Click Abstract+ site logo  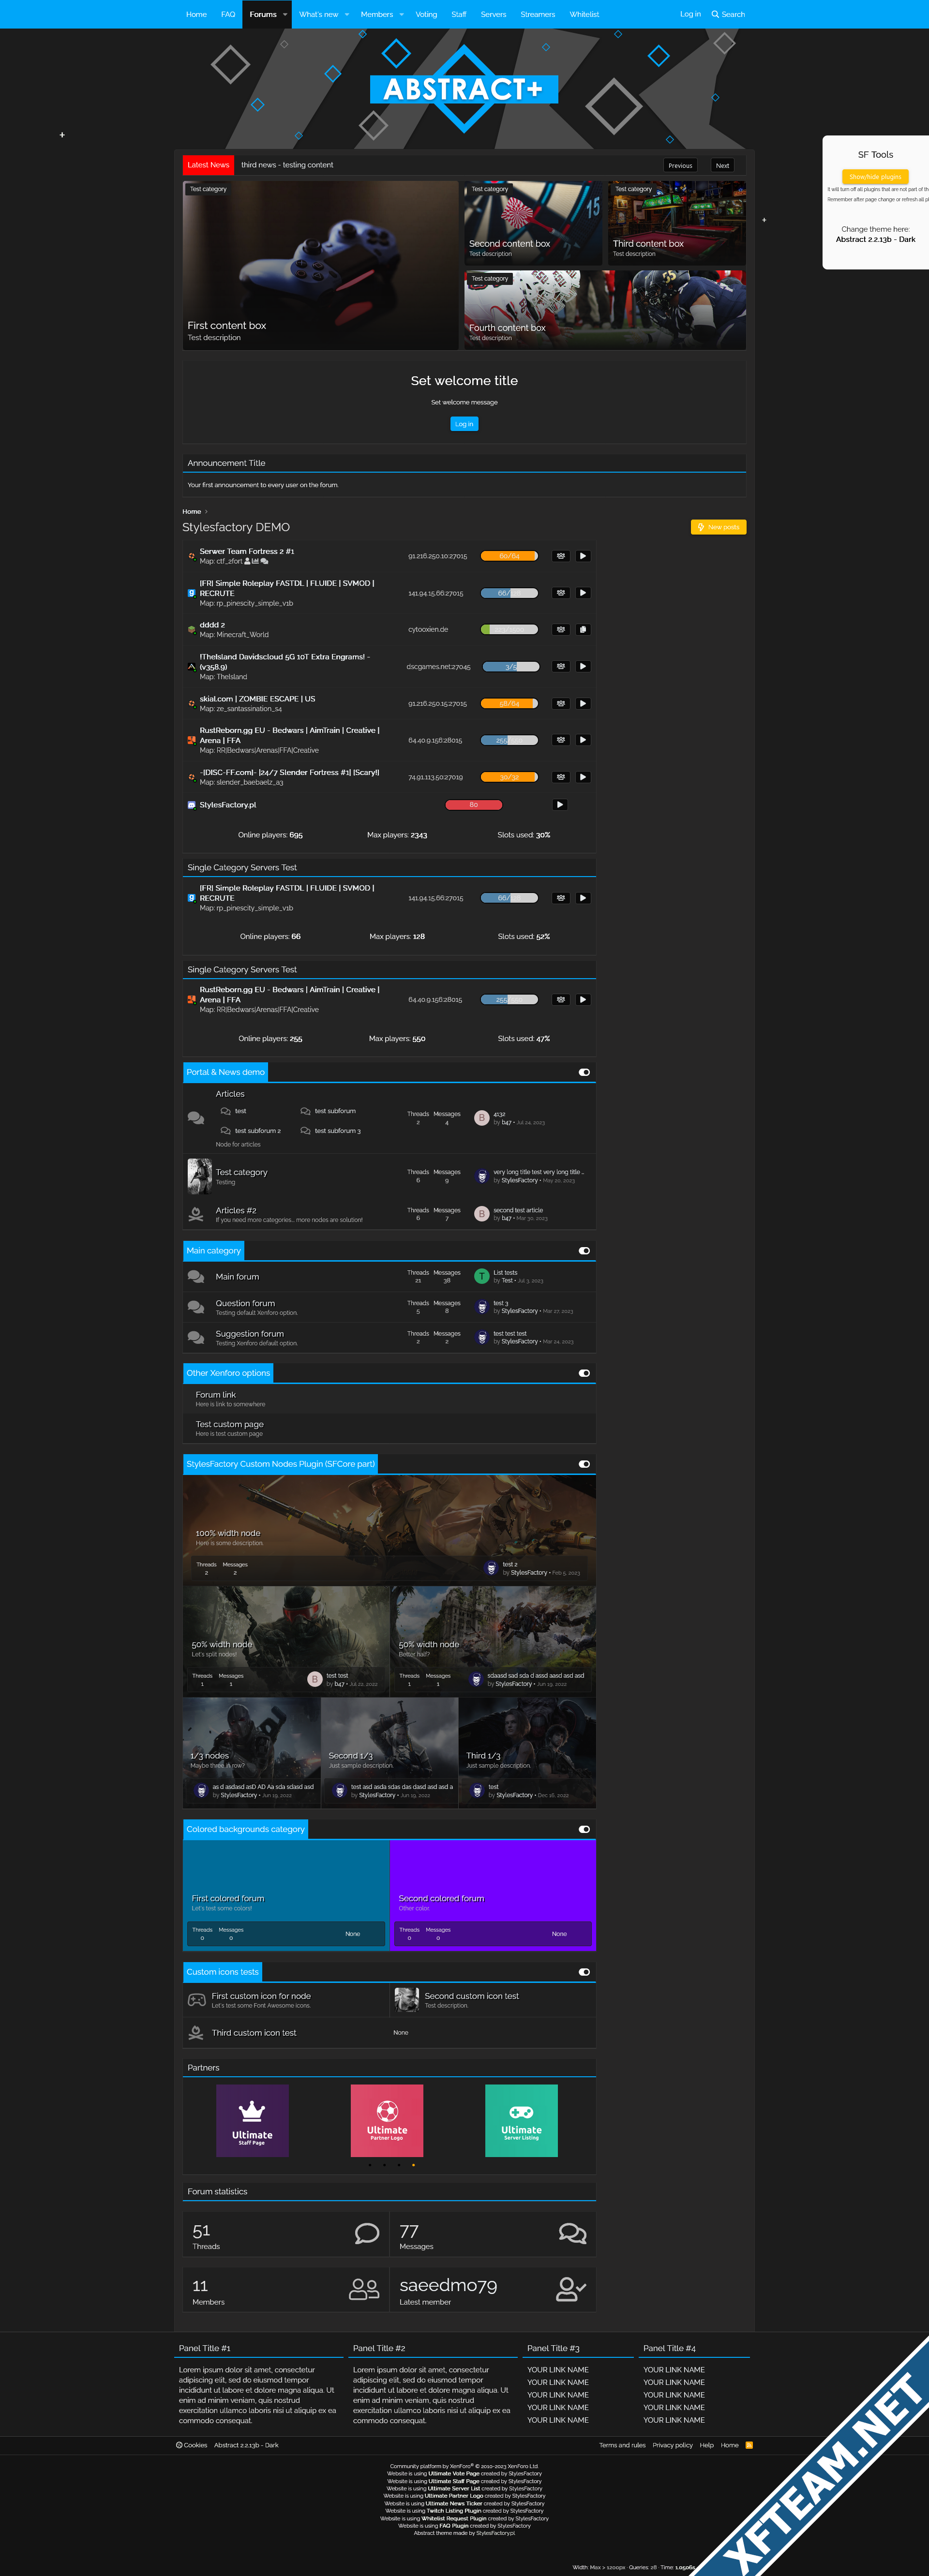[x=464, y=89]
